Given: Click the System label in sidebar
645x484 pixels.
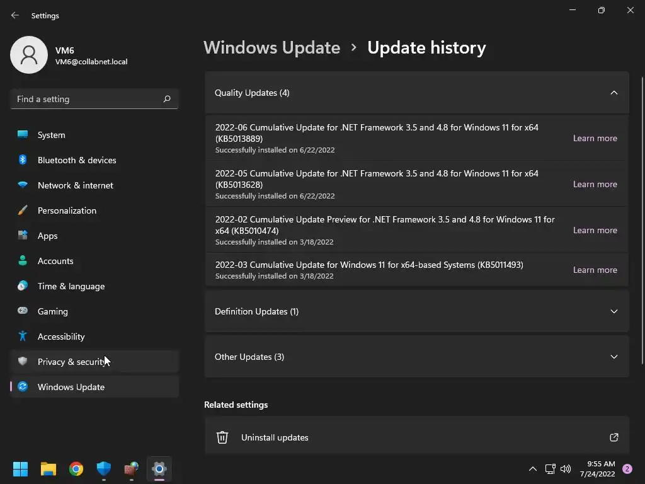Looking at the screenshot, I should click(x=52, y=135).
